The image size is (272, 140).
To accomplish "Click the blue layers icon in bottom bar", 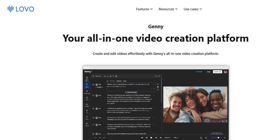I will pyautogui.click(x=95, y=138).
